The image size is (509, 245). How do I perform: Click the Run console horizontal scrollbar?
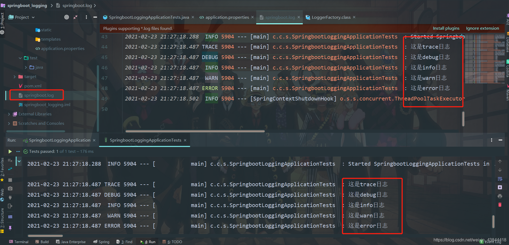pyautogui.click(x=45, y=236)
